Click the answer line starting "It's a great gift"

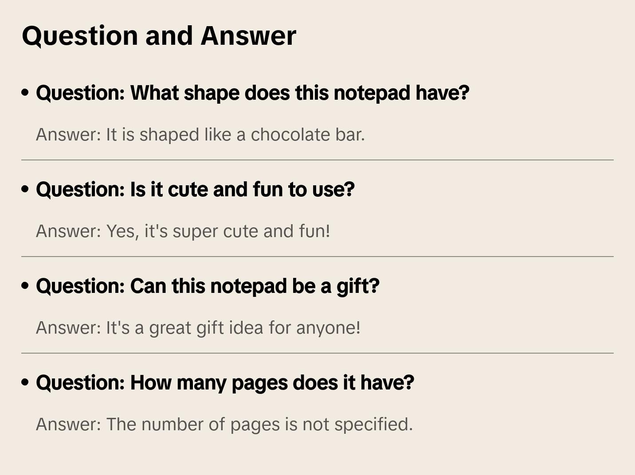(x=198, y=328)
